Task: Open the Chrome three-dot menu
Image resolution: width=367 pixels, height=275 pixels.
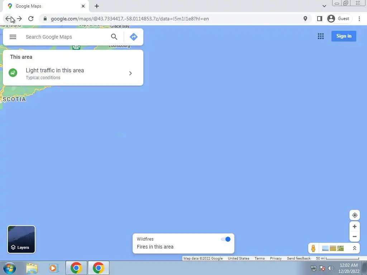Action: coord(359,19)
